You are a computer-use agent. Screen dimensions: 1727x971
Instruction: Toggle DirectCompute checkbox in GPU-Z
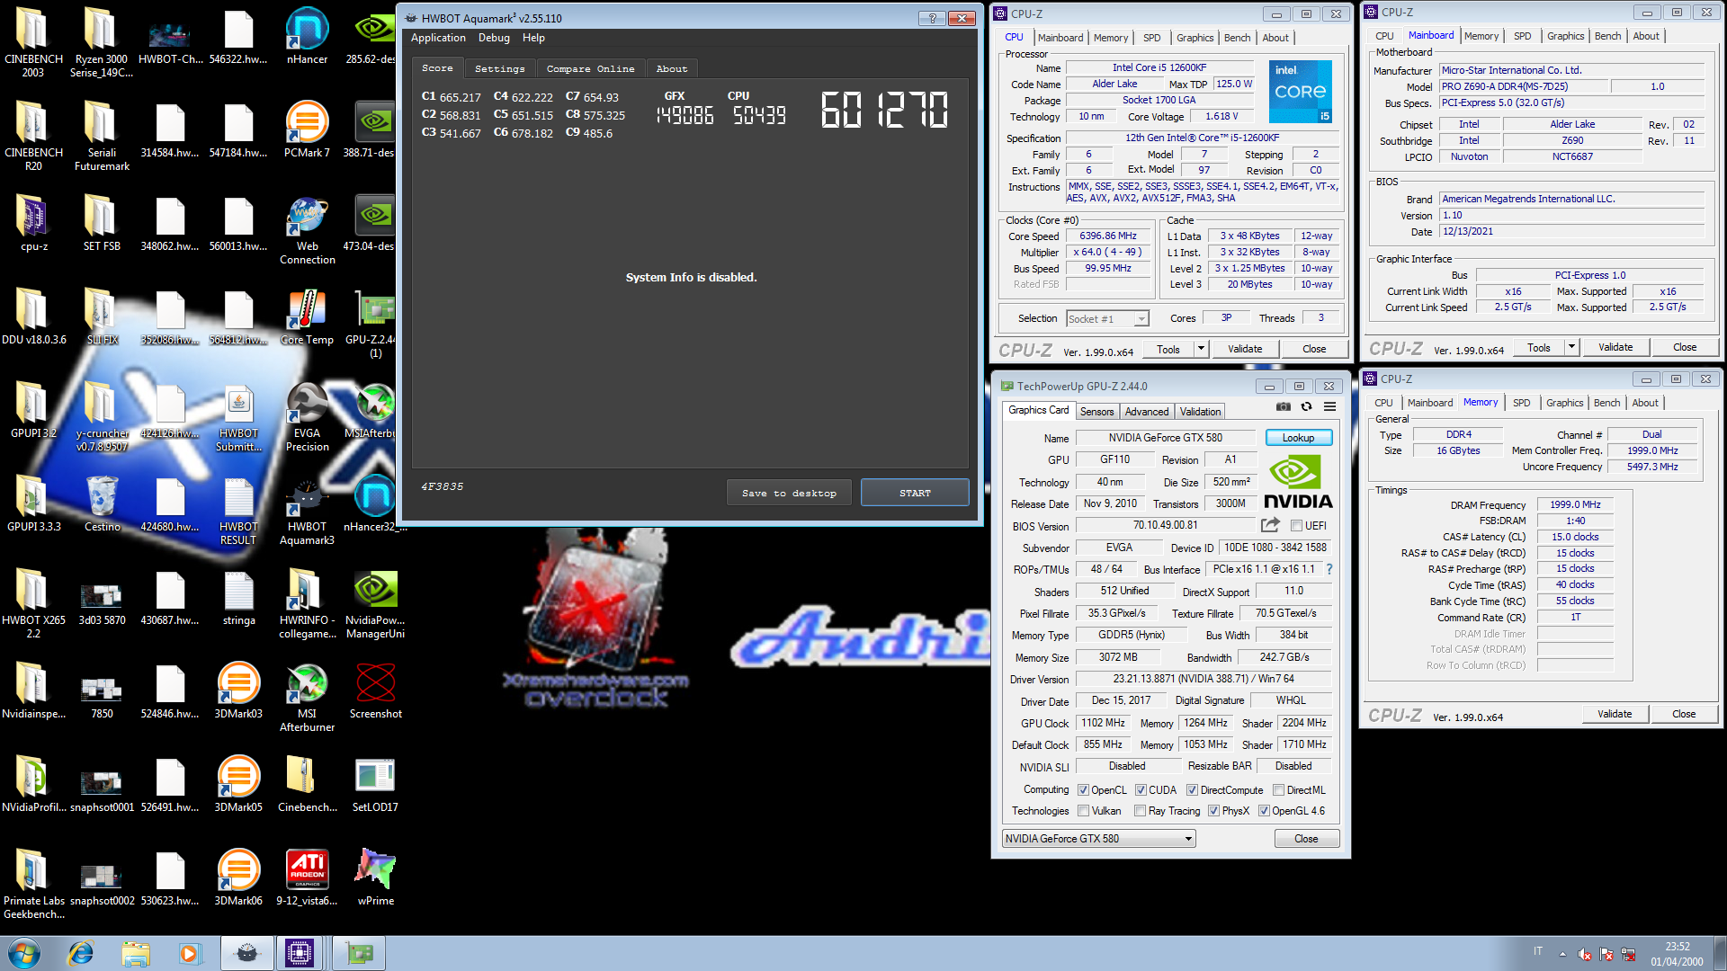coord(1192,790)
